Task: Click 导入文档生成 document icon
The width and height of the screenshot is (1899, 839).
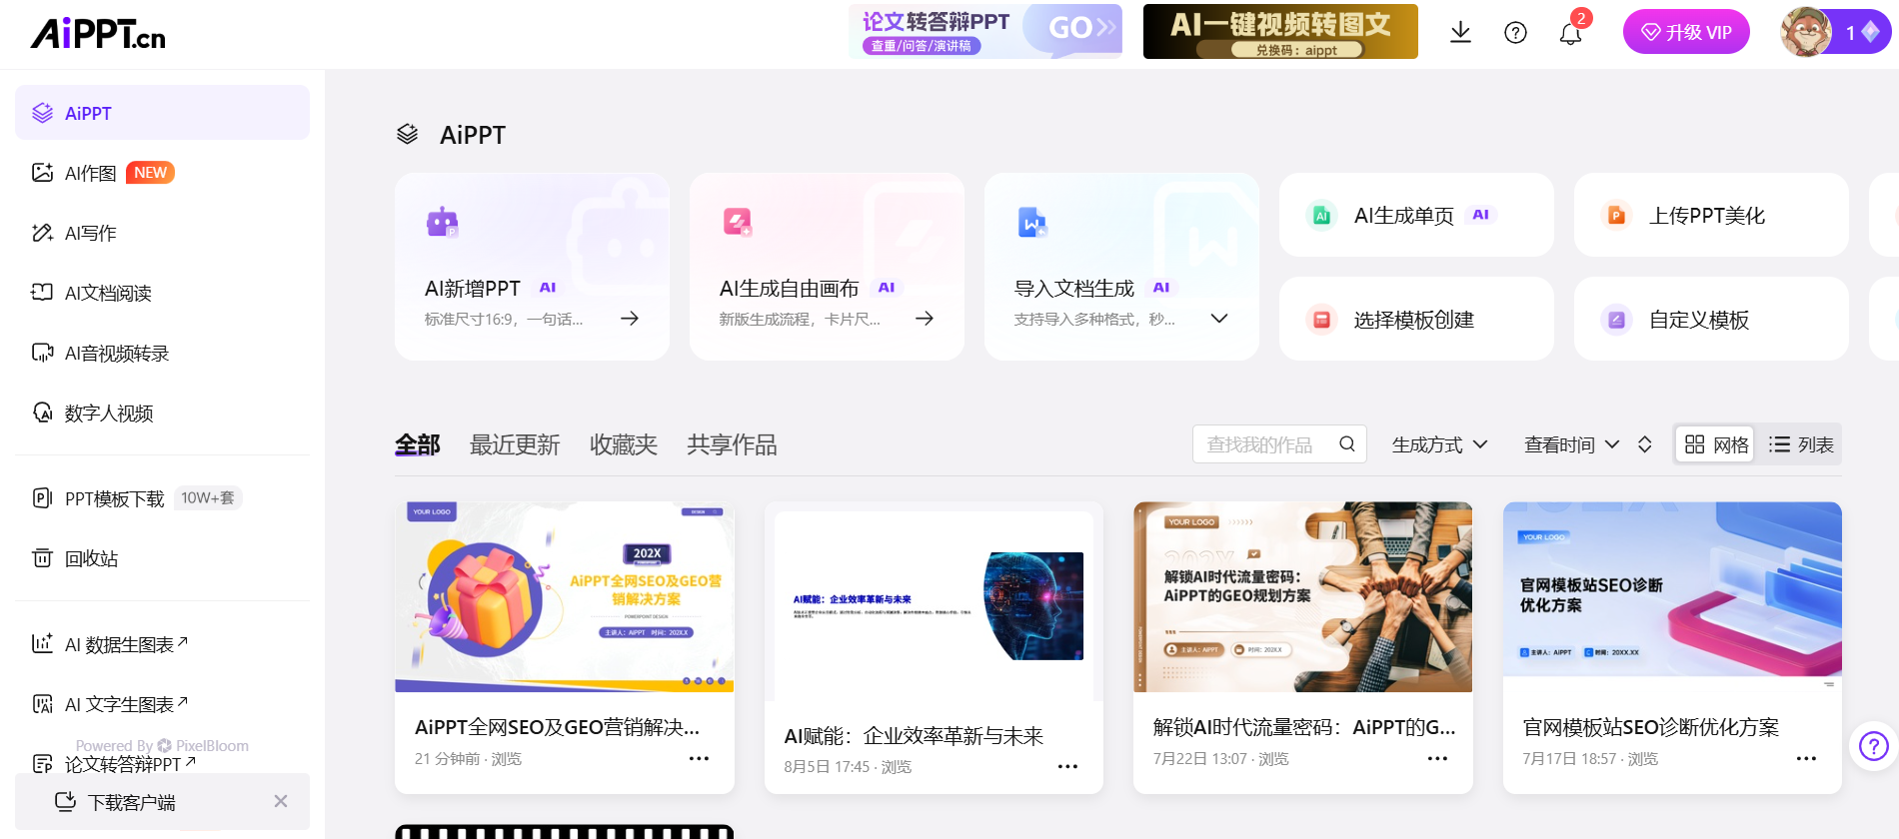Action: 1032,222
